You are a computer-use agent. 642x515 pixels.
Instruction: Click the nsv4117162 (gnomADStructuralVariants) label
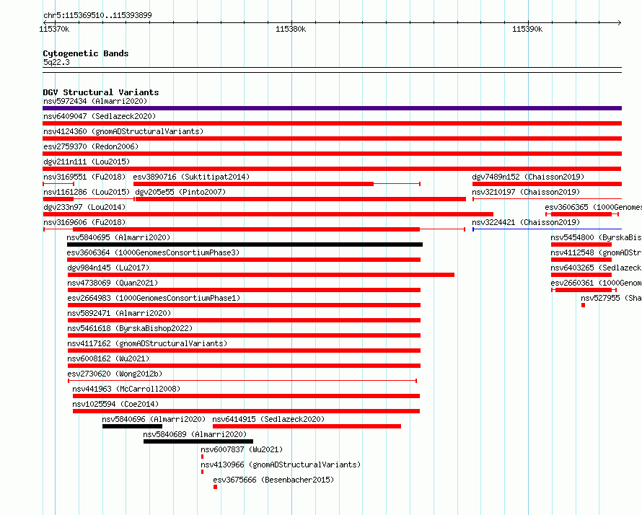[x=147, y=343]
